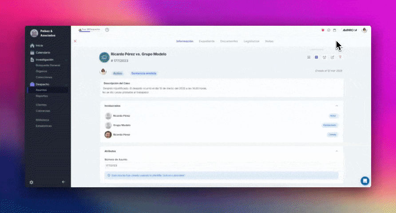Open AMPARO IA in top bar
This screenshot has width=396, height=213.
tap(350, 30)
